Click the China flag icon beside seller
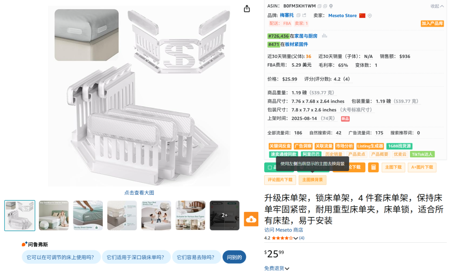 tap(362, 15)
